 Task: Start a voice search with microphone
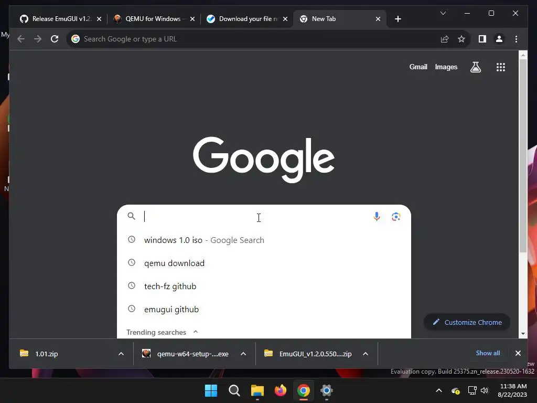[x=377, y=216]
